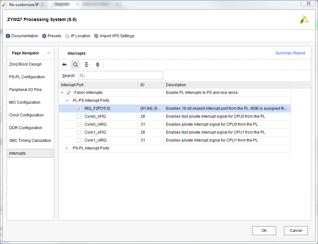Open the DDR Configuration page

26,128
